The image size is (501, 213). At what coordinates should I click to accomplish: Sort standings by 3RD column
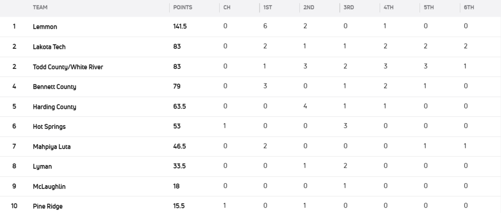pos(349,8)
